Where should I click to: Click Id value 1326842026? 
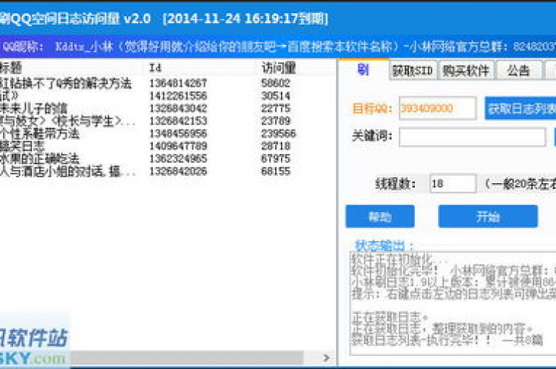[x=178, y=171]
